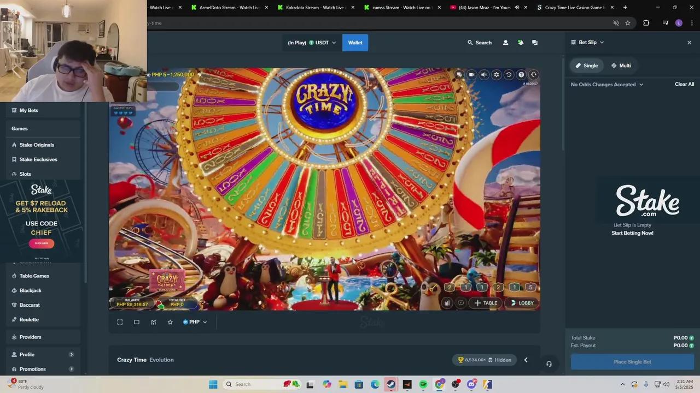Open the Wallet
Screen dimensions: 700x393
355,43
